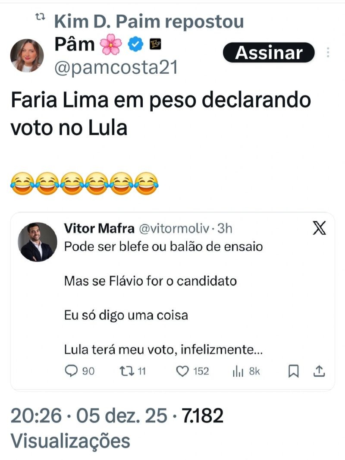Click the repost arrows icon above Kim D. Paim
This screenshot has width=345, height=460.
coord(41,18)
